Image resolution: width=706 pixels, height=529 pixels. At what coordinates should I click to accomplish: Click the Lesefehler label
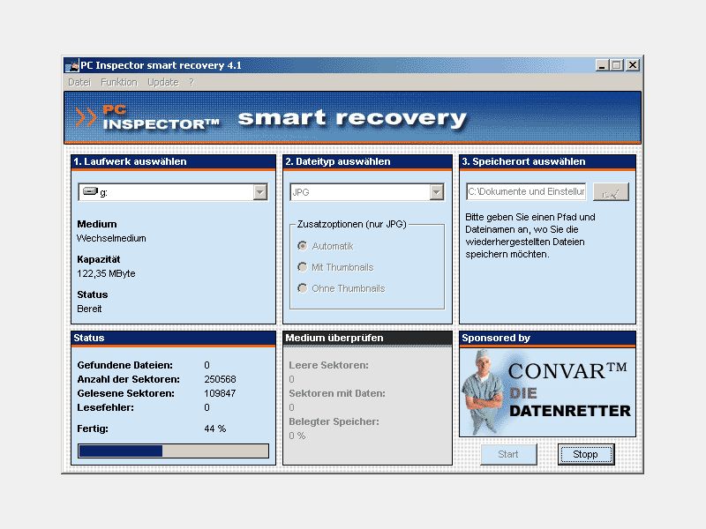[105, 407]
